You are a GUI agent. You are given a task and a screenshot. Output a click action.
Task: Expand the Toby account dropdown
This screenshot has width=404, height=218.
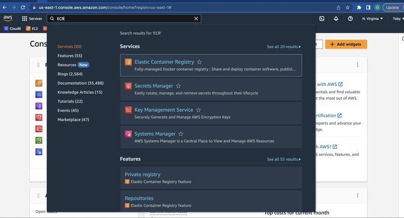tap(398, 19)
